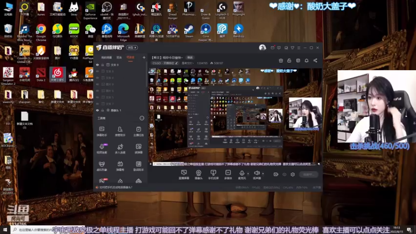Open the 虚拟形象 tool in the toolbox
Screen dimensions: 416x234
coord(101,166)
